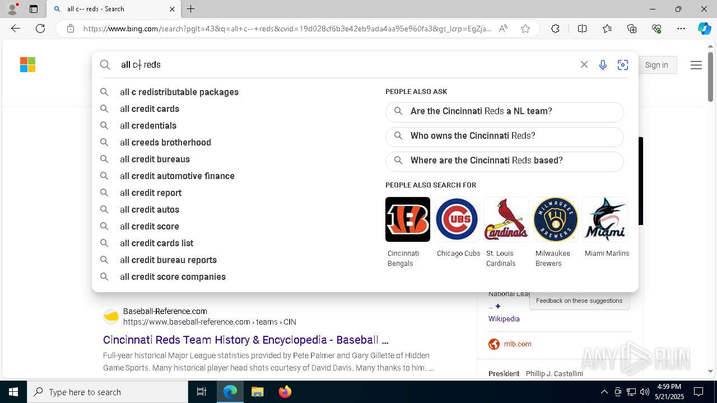Clear the search box with X
Screen dimensions: 717x403
tap(584, 65)
